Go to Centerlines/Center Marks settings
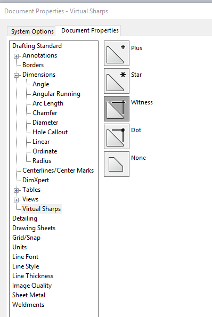This screenshot has height=317, width=212. tap(58, 170)
